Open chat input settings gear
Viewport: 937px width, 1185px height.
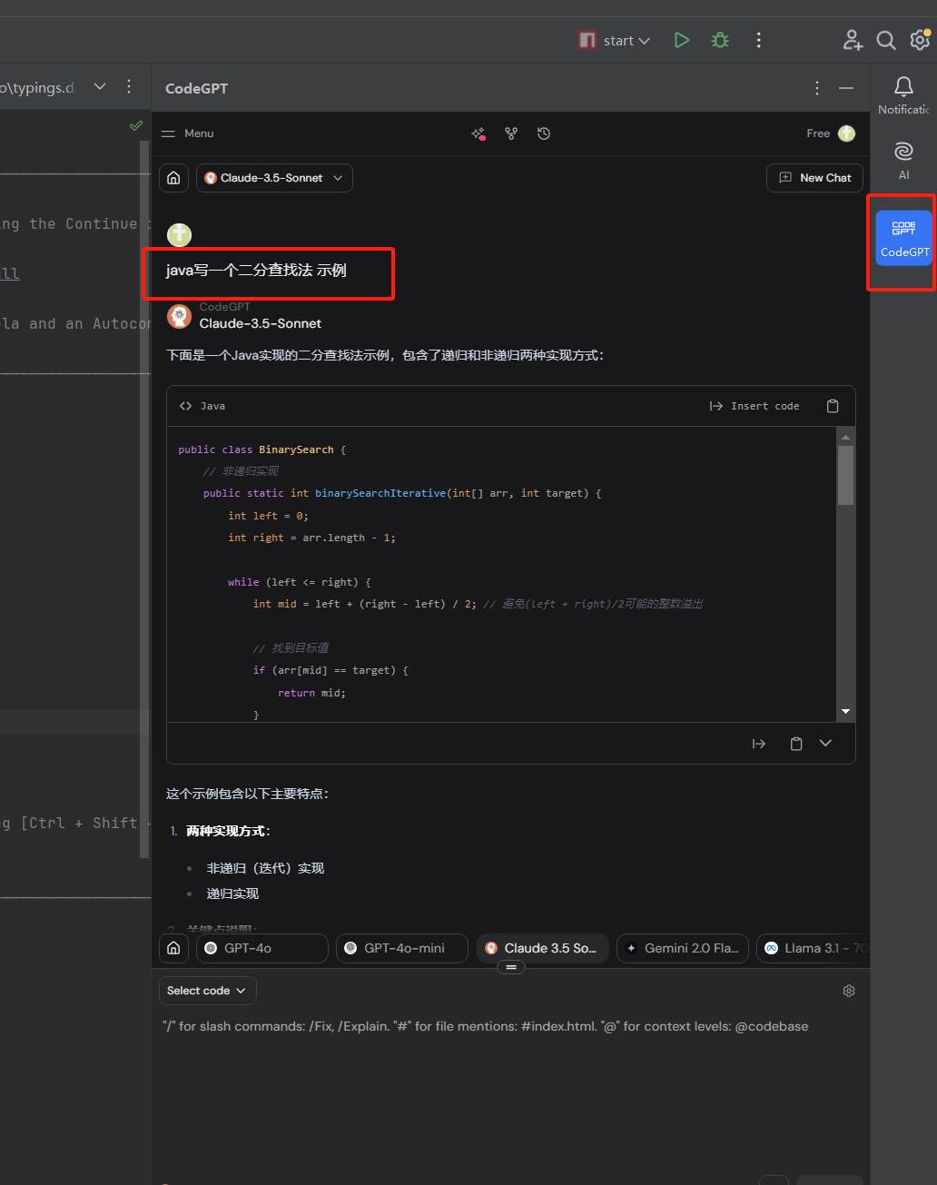849,991
